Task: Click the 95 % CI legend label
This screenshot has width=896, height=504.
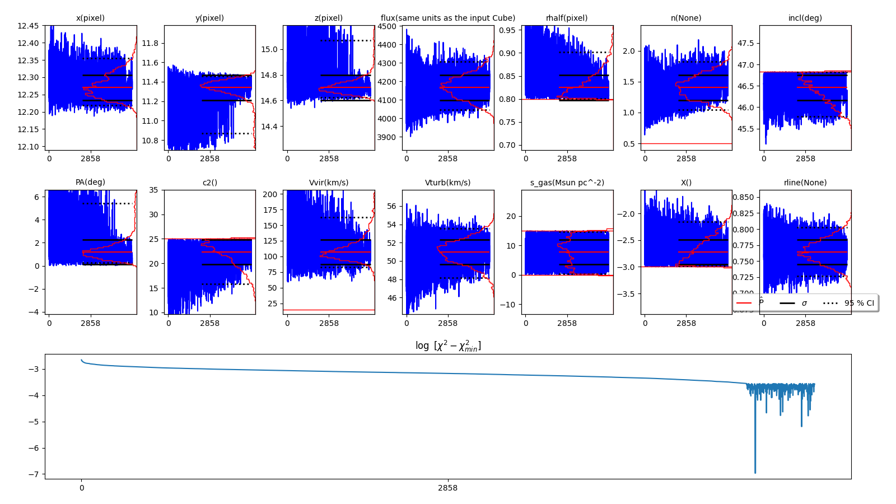Action: tap(859, 303)
